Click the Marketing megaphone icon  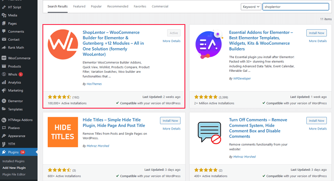coord(4,90)
